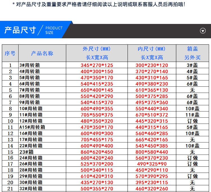Click the 11#盖 lid cell

(x=192, y=115)
